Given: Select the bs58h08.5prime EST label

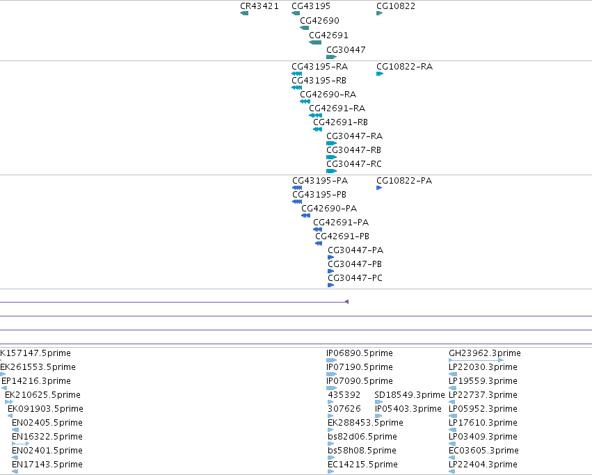Looking at the screenshot, I should coord(362,451).
